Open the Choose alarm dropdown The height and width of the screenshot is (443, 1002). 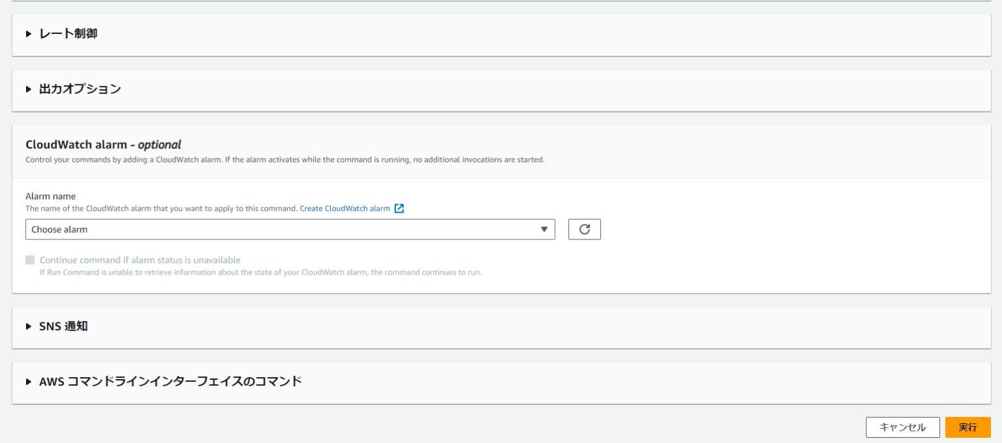click(290, 229)
